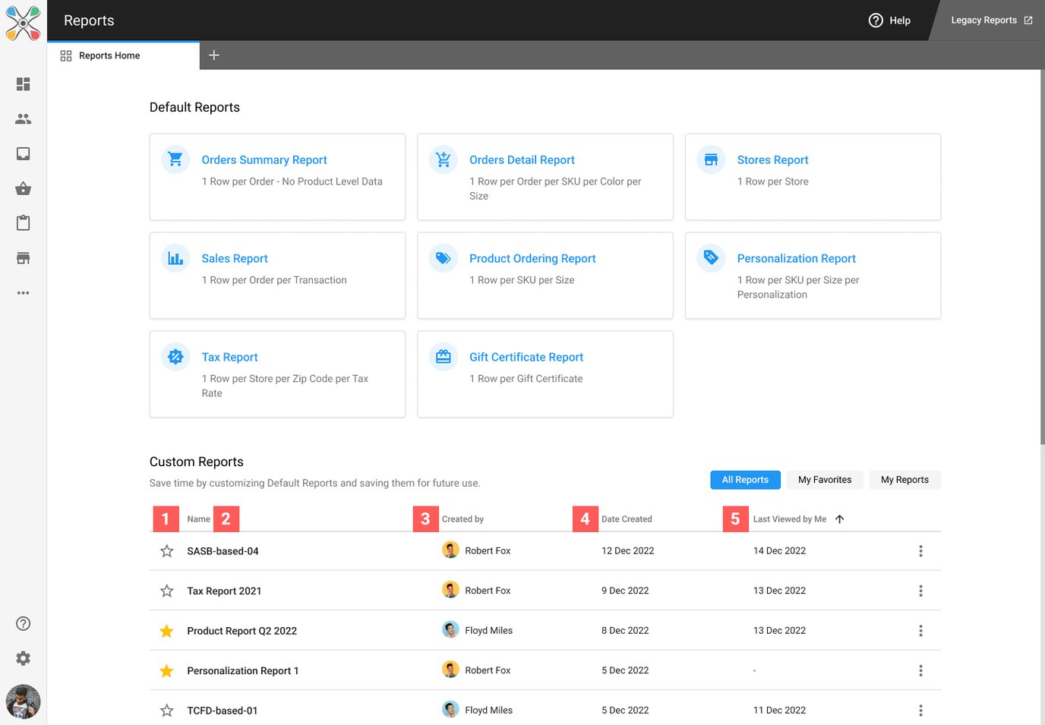
Task: Switch to the My Favorites filter
Action: pyautogui.click(x=825, y=480)
